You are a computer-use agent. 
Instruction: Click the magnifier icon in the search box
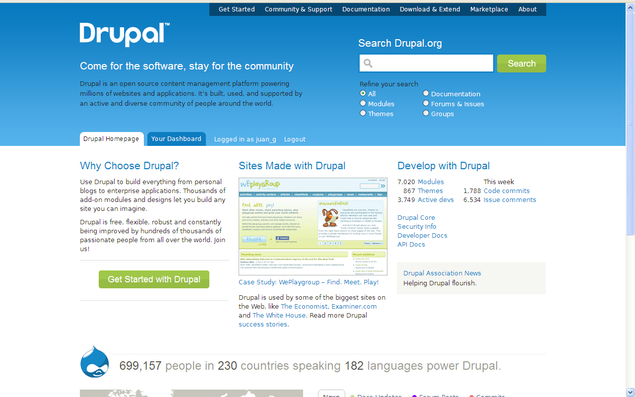368,63
